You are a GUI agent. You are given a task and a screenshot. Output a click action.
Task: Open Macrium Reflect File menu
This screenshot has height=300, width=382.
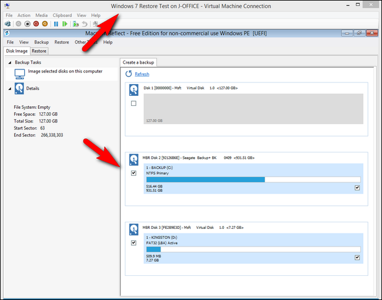10,42
